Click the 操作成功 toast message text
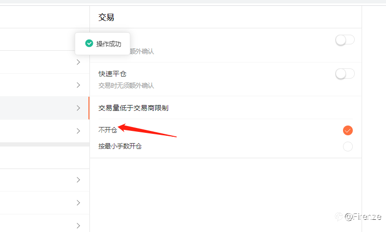 108,44
